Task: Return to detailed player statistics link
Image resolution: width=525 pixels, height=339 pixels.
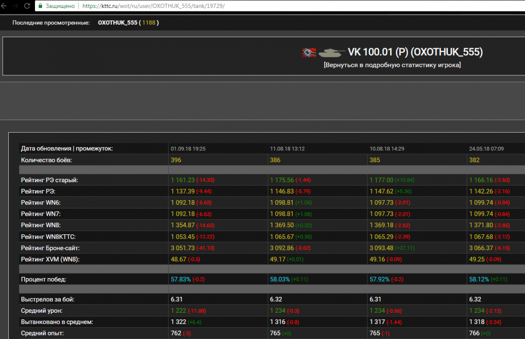Action: [392, 65]
